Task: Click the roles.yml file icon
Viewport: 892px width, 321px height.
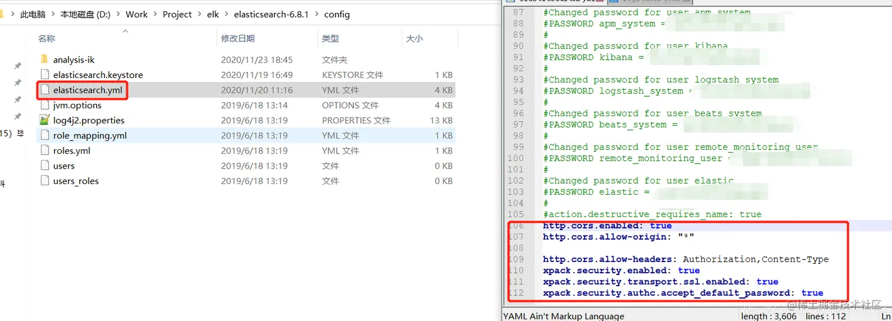Action: tap(44, 150)
